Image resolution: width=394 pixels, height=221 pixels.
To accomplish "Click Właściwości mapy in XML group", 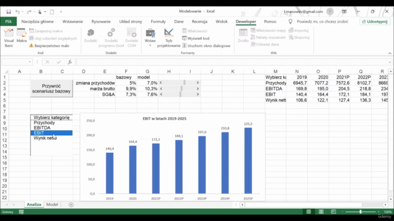I will click(268, 31).
